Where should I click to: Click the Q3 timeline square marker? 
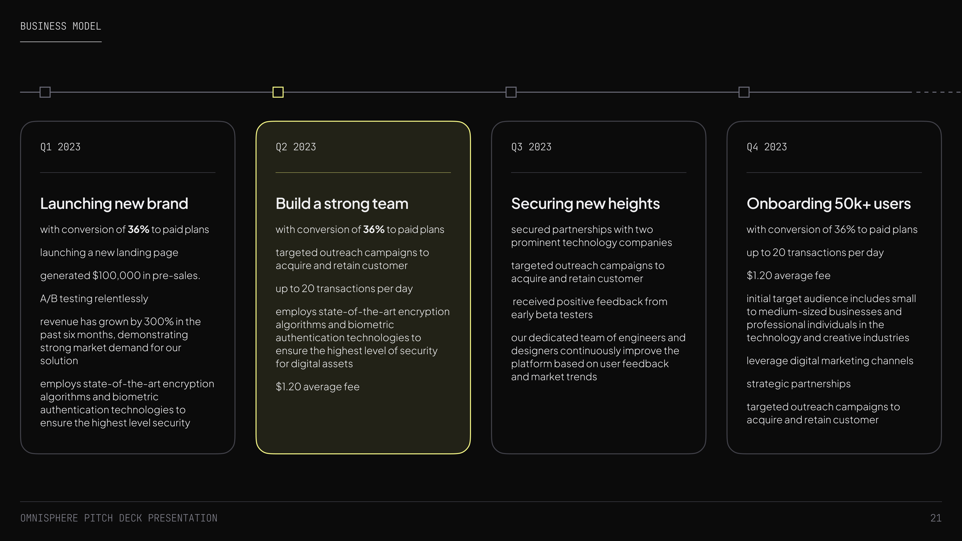pos(511,92)
